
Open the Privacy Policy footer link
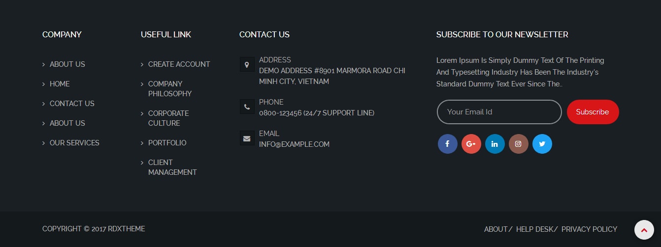pyautogui.click(x=589, y=229)
